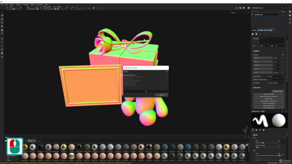Open the Edit menu

(6, 5)
